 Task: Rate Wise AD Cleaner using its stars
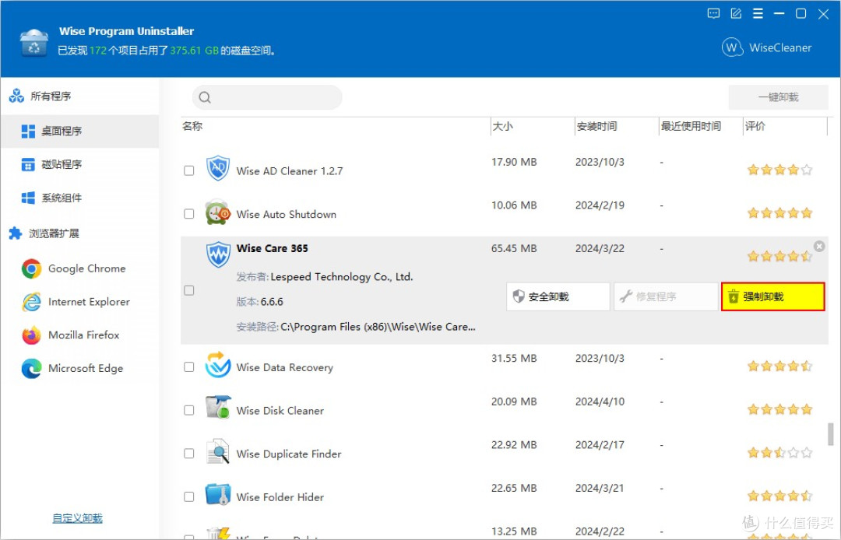point(779,170)
